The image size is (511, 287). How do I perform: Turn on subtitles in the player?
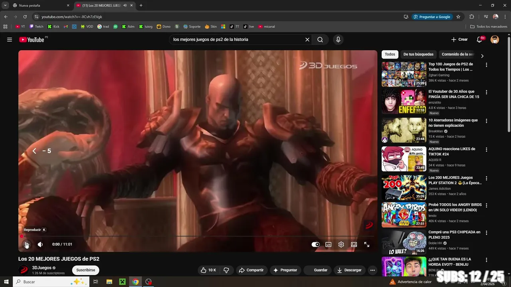click(x=328, y=245)
